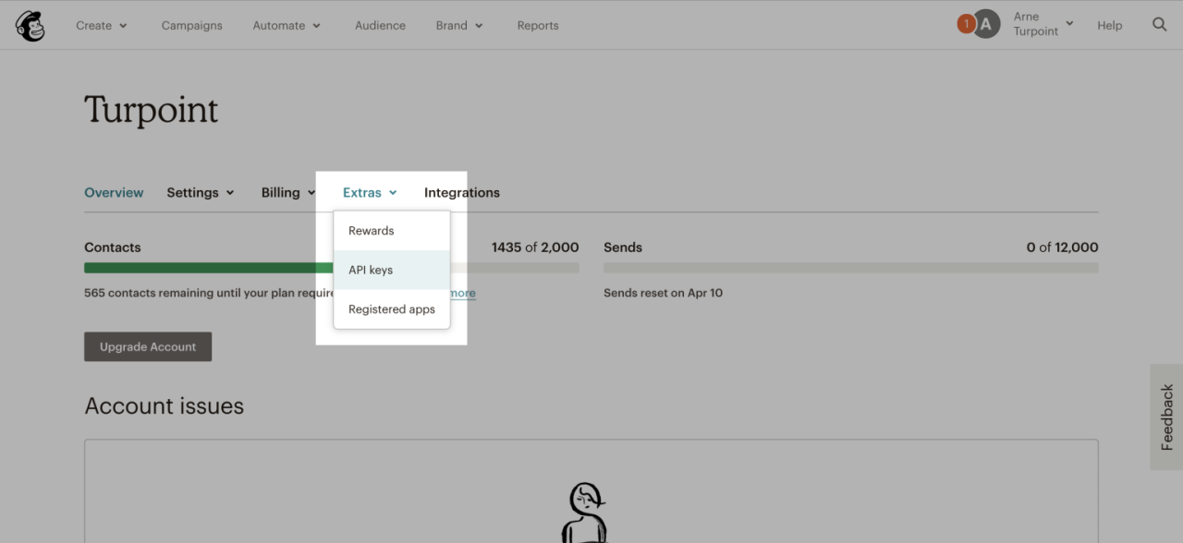Go to Campaigns
This screenshot has width=1183, height=543.
click(191, 26)
